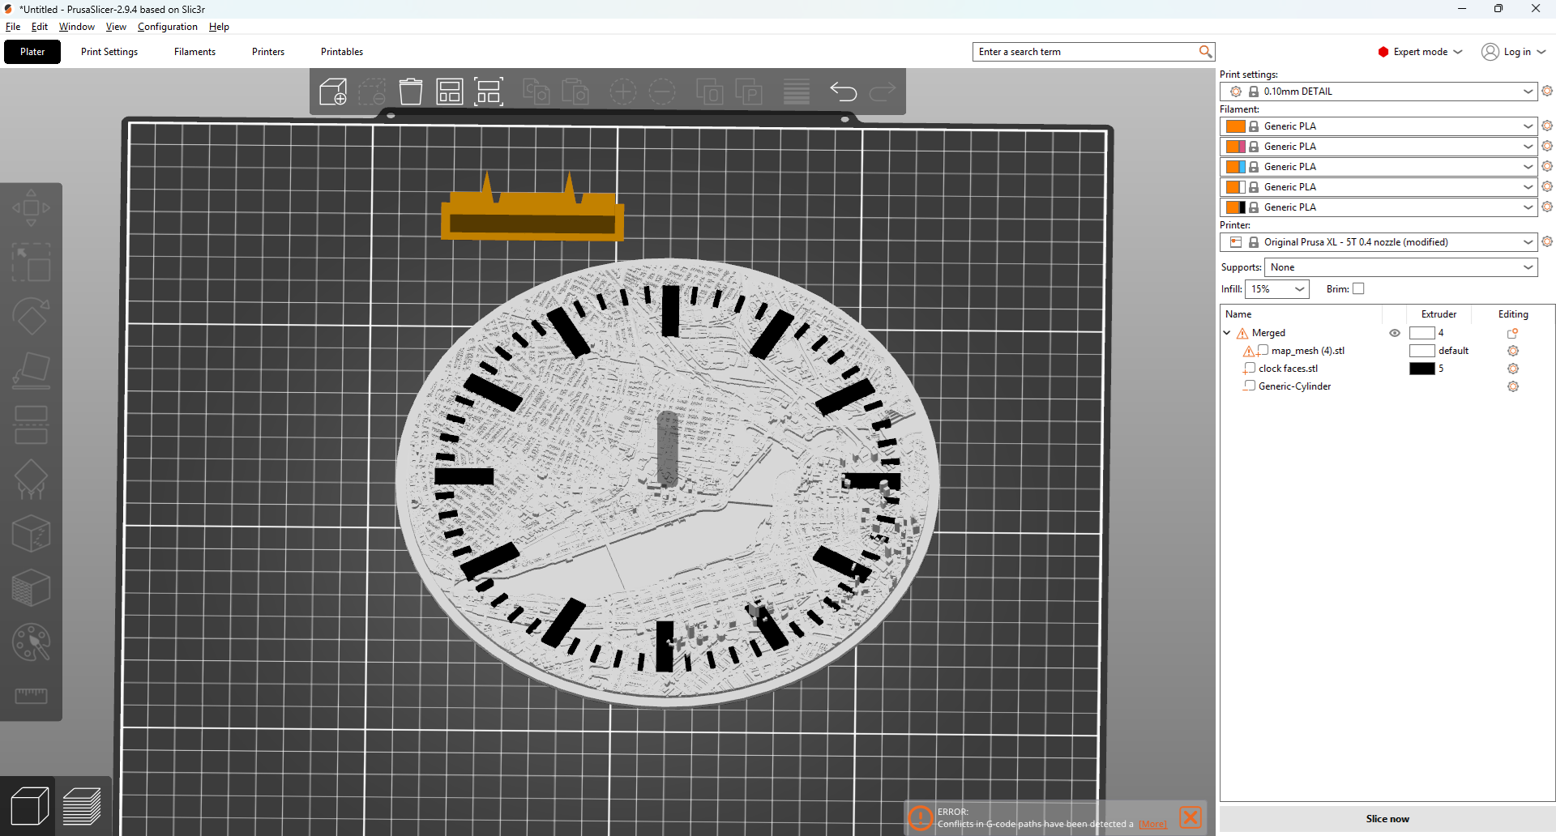This screenshot has width=1556, height=836.
Task: Select Generic-Cylinder in object list
Action: (x=1294, y=386)
